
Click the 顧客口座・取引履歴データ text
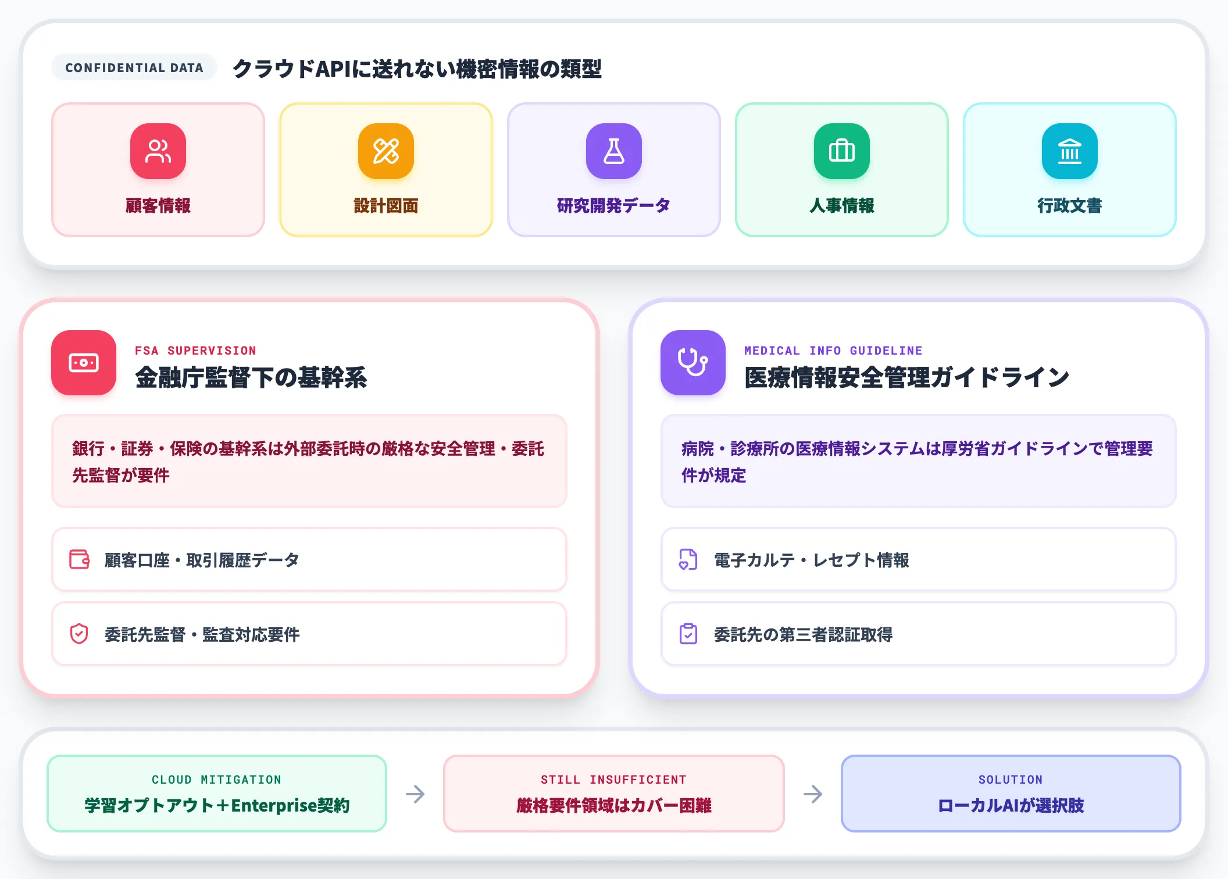coord(202,560)
